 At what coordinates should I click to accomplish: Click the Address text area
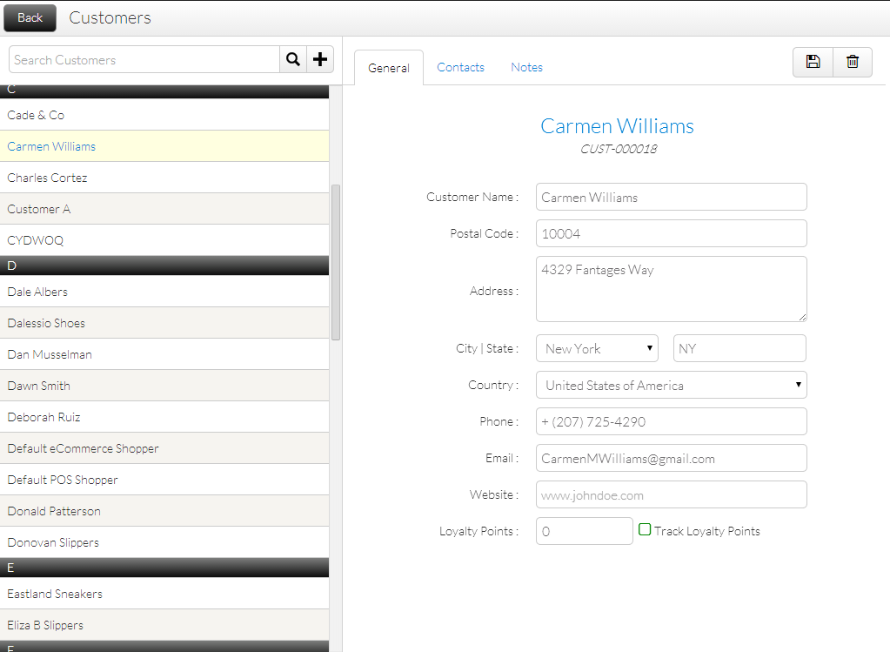[671, 289]
